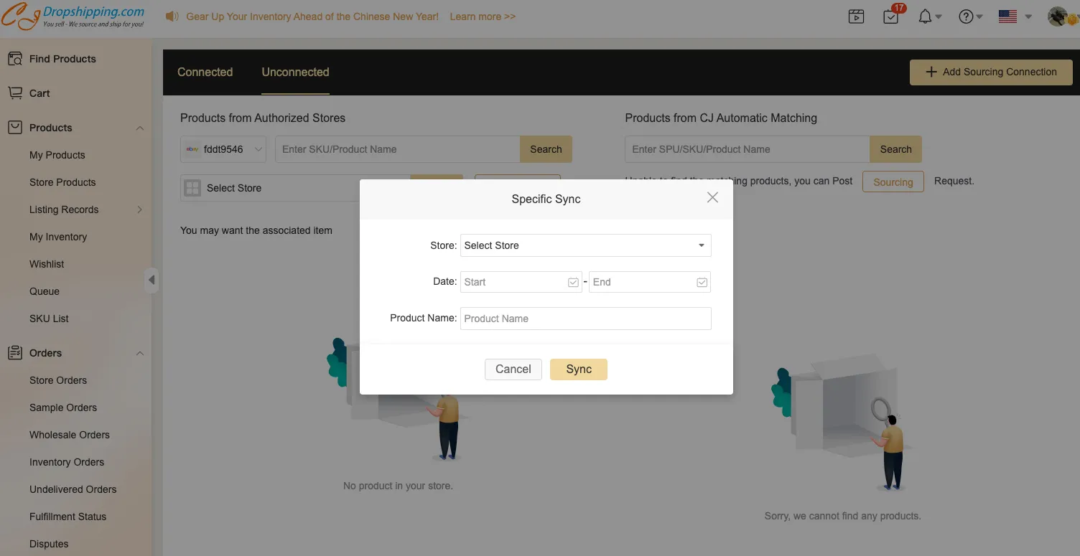Open the video tutorials icon in header
The height and width of the screenshot is (556, 1080).
pyautogui.click(x=856, y=17)
